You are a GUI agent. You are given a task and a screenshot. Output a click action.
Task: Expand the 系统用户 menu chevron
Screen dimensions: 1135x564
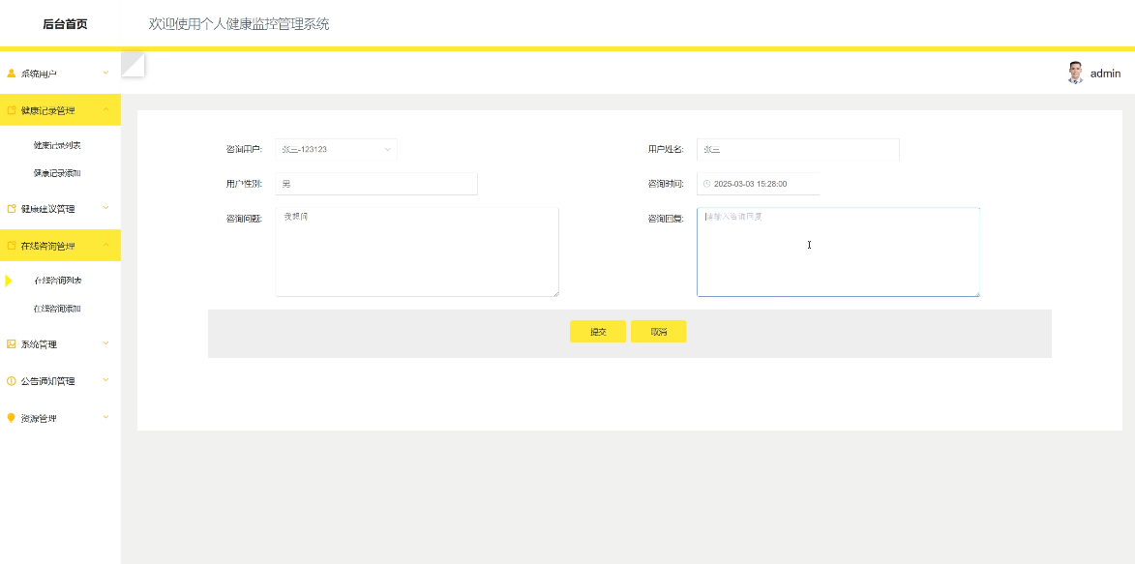pos(105,72)
